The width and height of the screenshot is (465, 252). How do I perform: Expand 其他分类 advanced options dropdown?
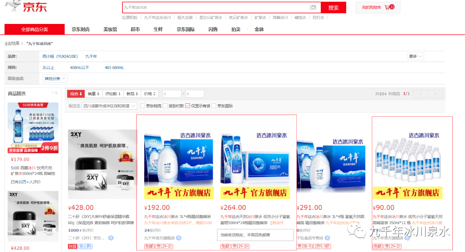point(55,79)
